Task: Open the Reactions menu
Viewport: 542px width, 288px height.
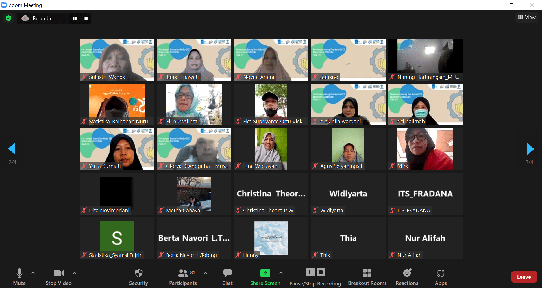Action: coord(407,277)
